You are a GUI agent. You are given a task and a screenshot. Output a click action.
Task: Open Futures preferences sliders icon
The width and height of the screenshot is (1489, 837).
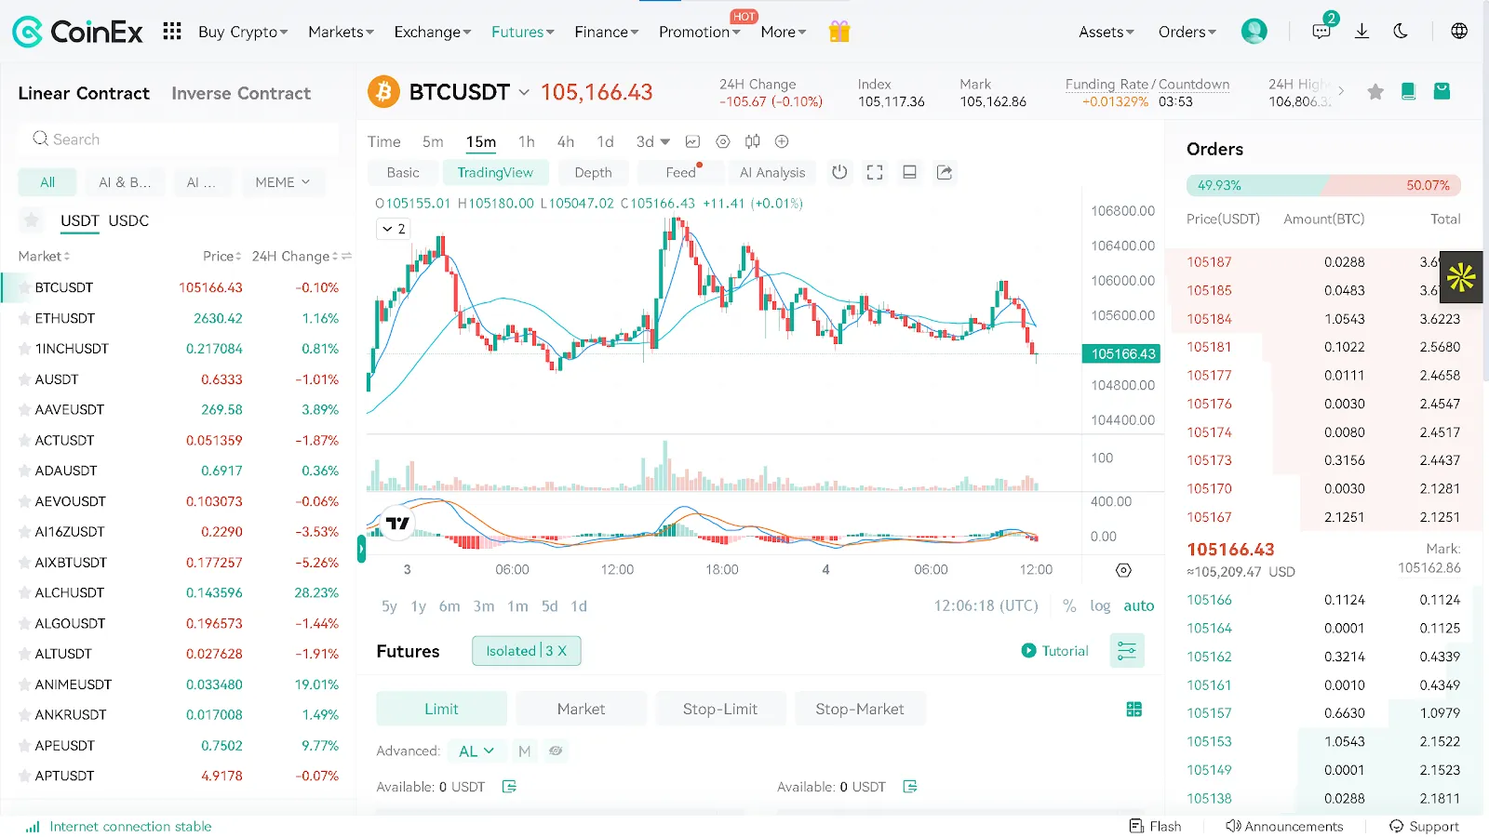pos(1127,651)
